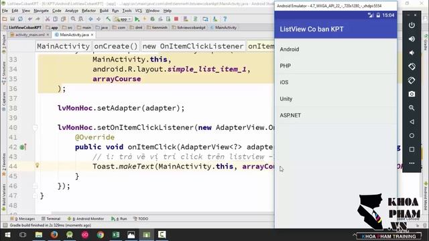This screenshot has width=429, height=241.
Task: Open the Build menu
Action: (x=104, y=11)
